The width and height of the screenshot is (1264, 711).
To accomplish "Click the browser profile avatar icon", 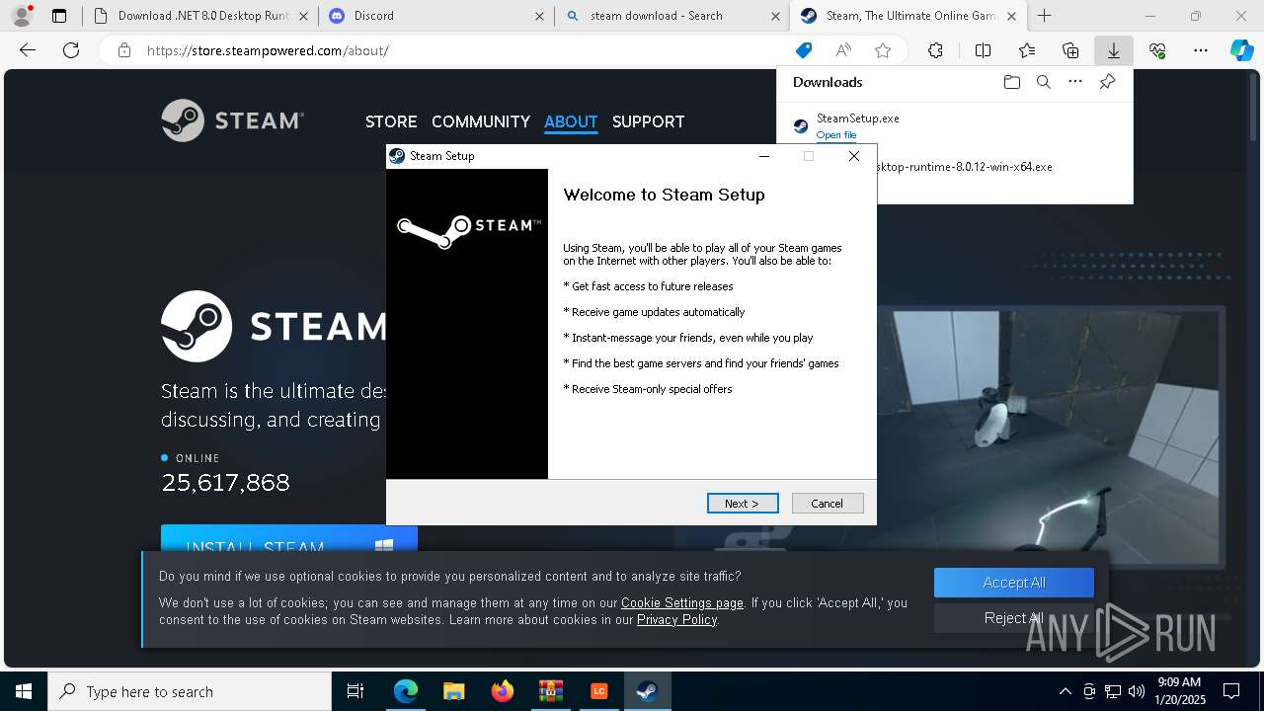I will pyautogui.click(x=21, y=16).
